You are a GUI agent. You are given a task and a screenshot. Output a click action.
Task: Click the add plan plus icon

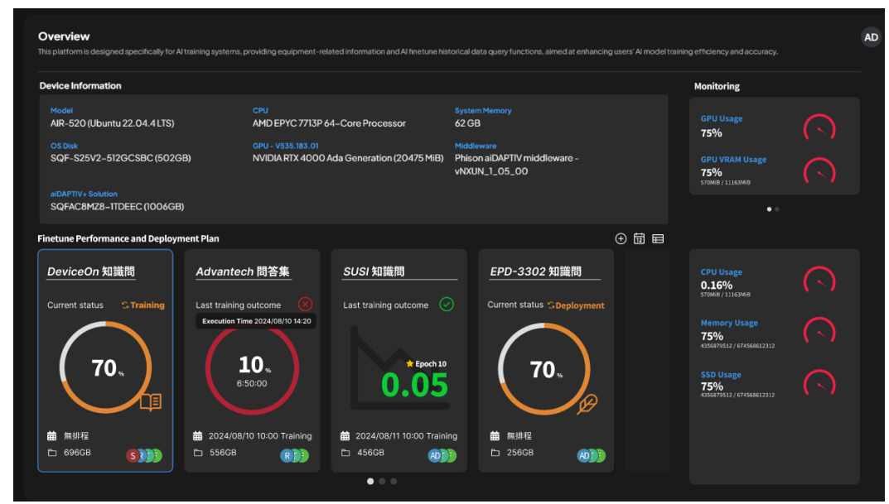(621, 239)
